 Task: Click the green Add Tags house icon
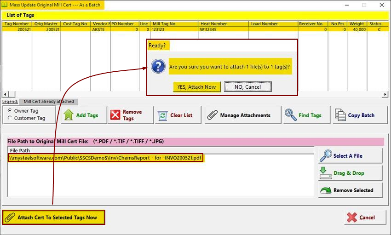point(69,115)
